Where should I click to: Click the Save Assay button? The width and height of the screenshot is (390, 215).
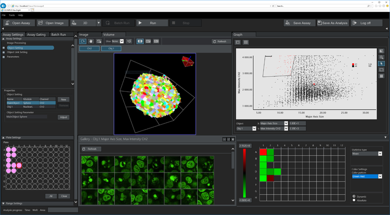[x=301, y=23]
